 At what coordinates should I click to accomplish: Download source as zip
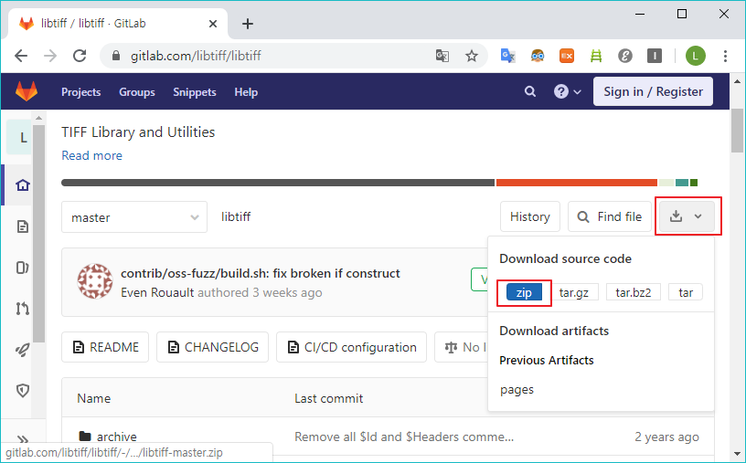[524, 292]
